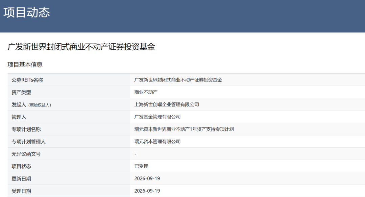Screen dimensions: 365x197
Task: Click the 管理人 row label
Action: point(19,117)
